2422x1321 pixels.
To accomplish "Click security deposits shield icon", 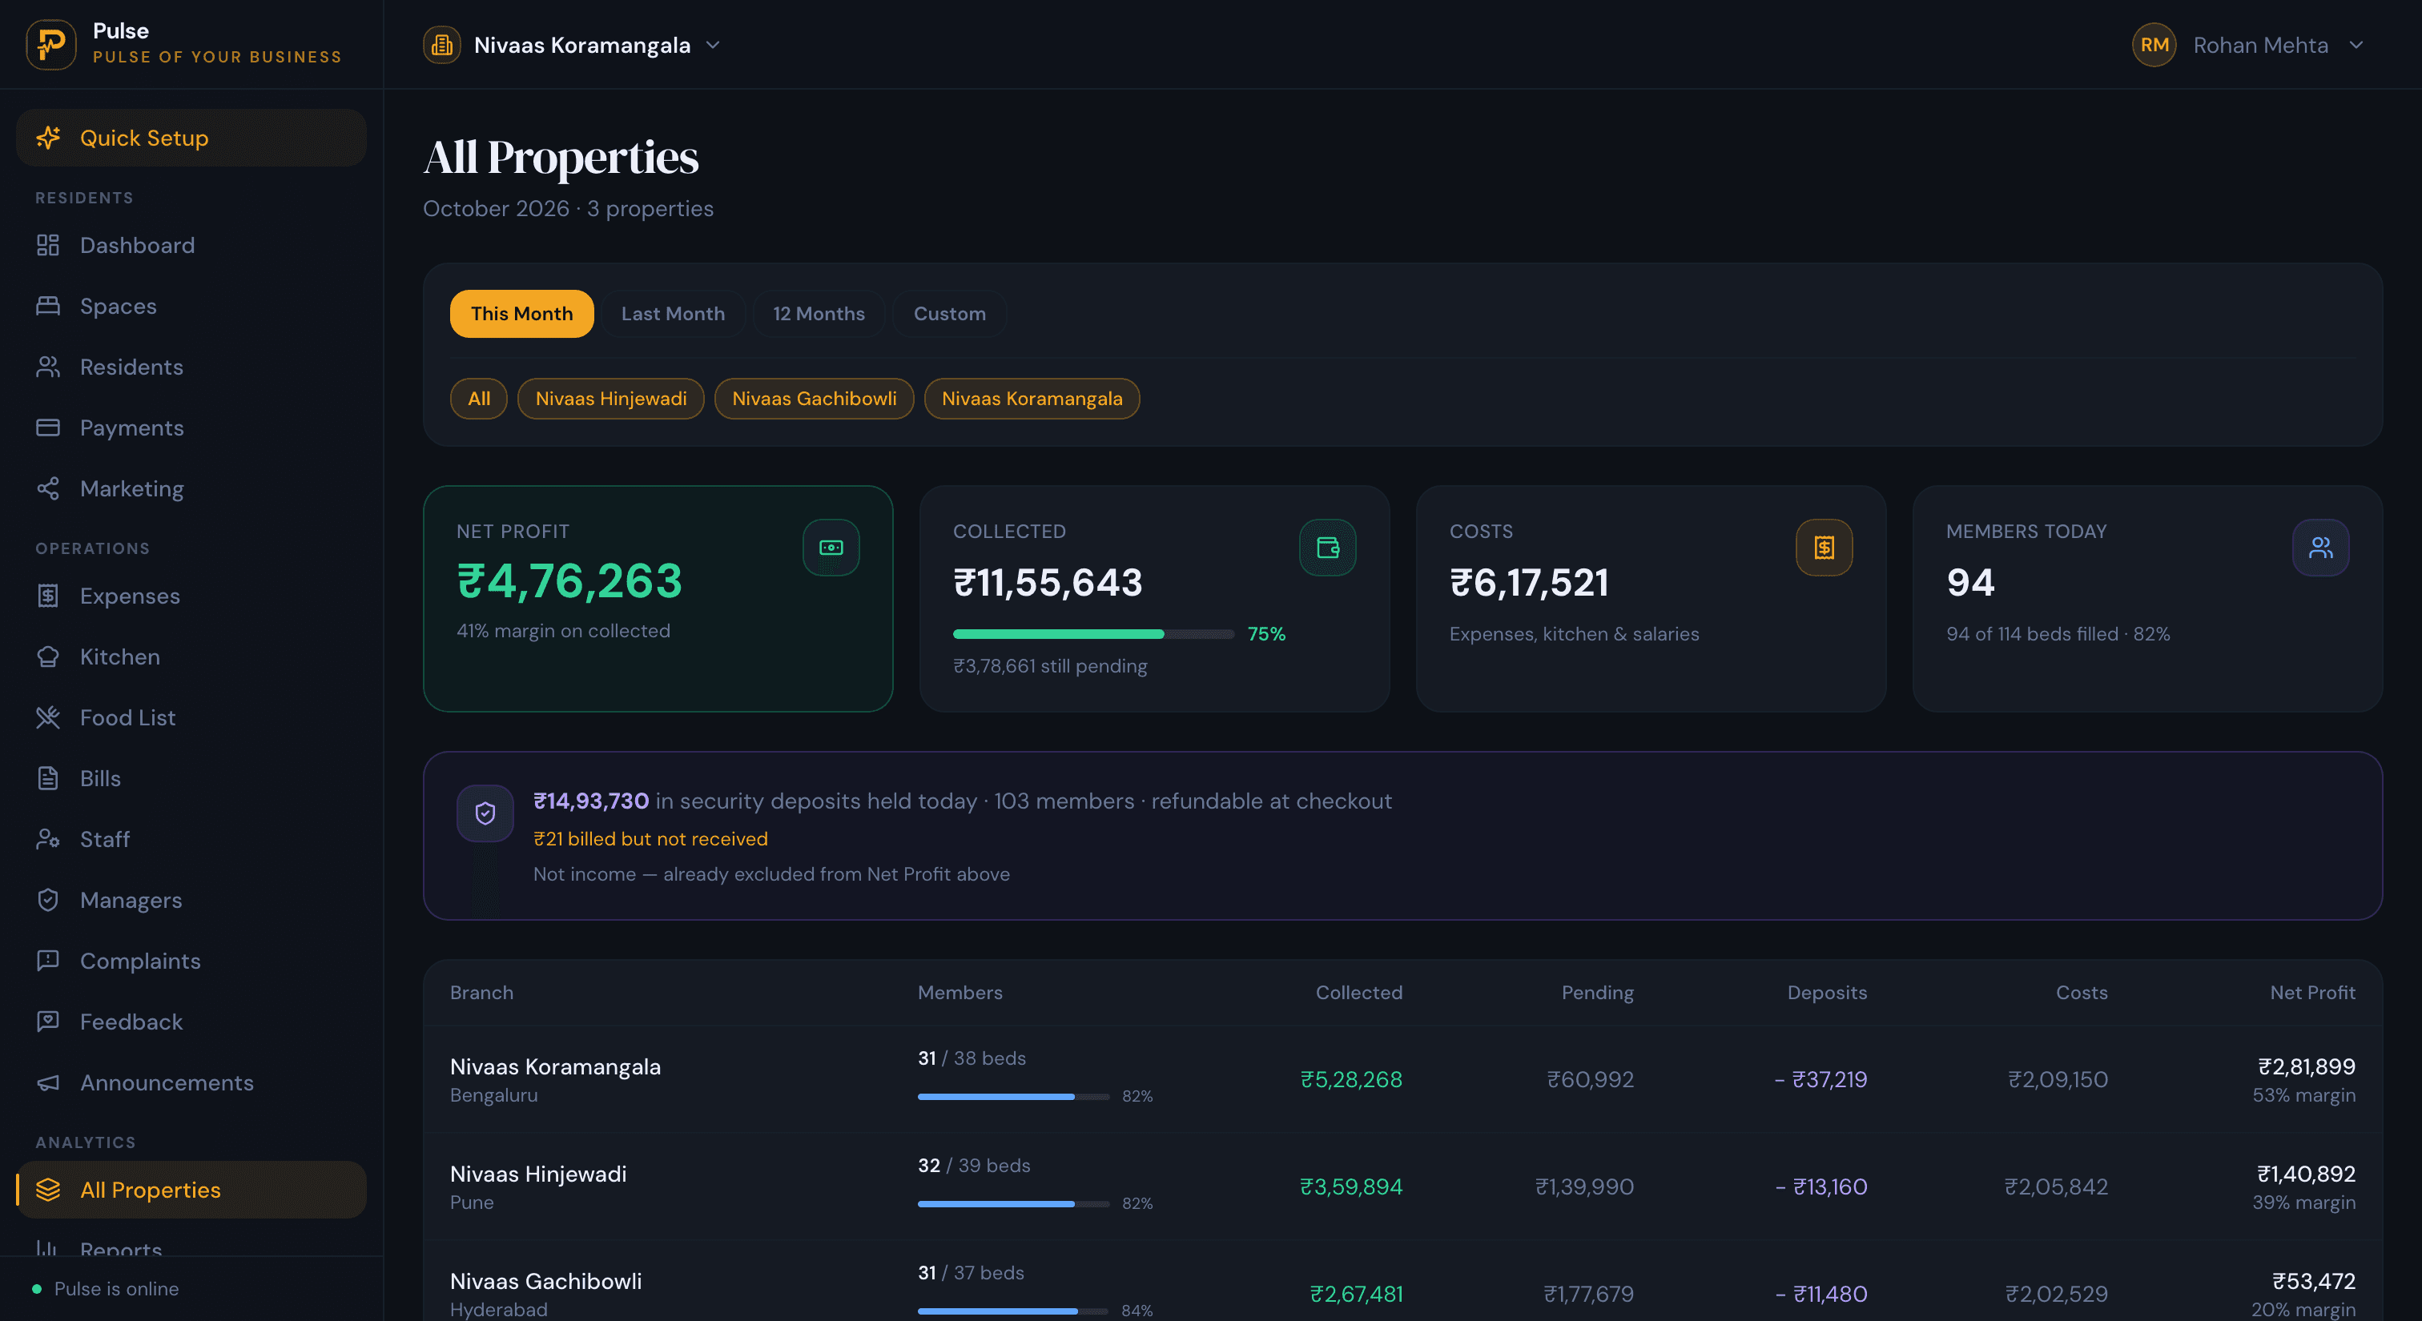I will pyautogui.click(x=485, y=813).
